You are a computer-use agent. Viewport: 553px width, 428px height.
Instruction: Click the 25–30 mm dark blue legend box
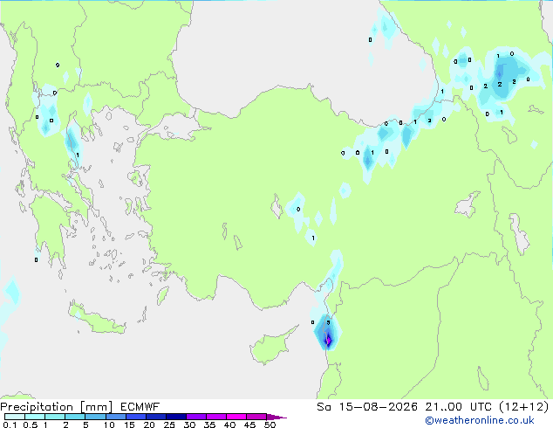(176, 417)
